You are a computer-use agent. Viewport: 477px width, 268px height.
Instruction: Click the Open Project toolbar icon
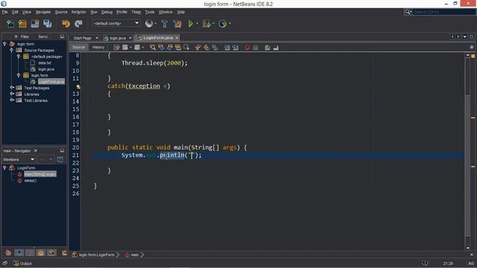35,24
